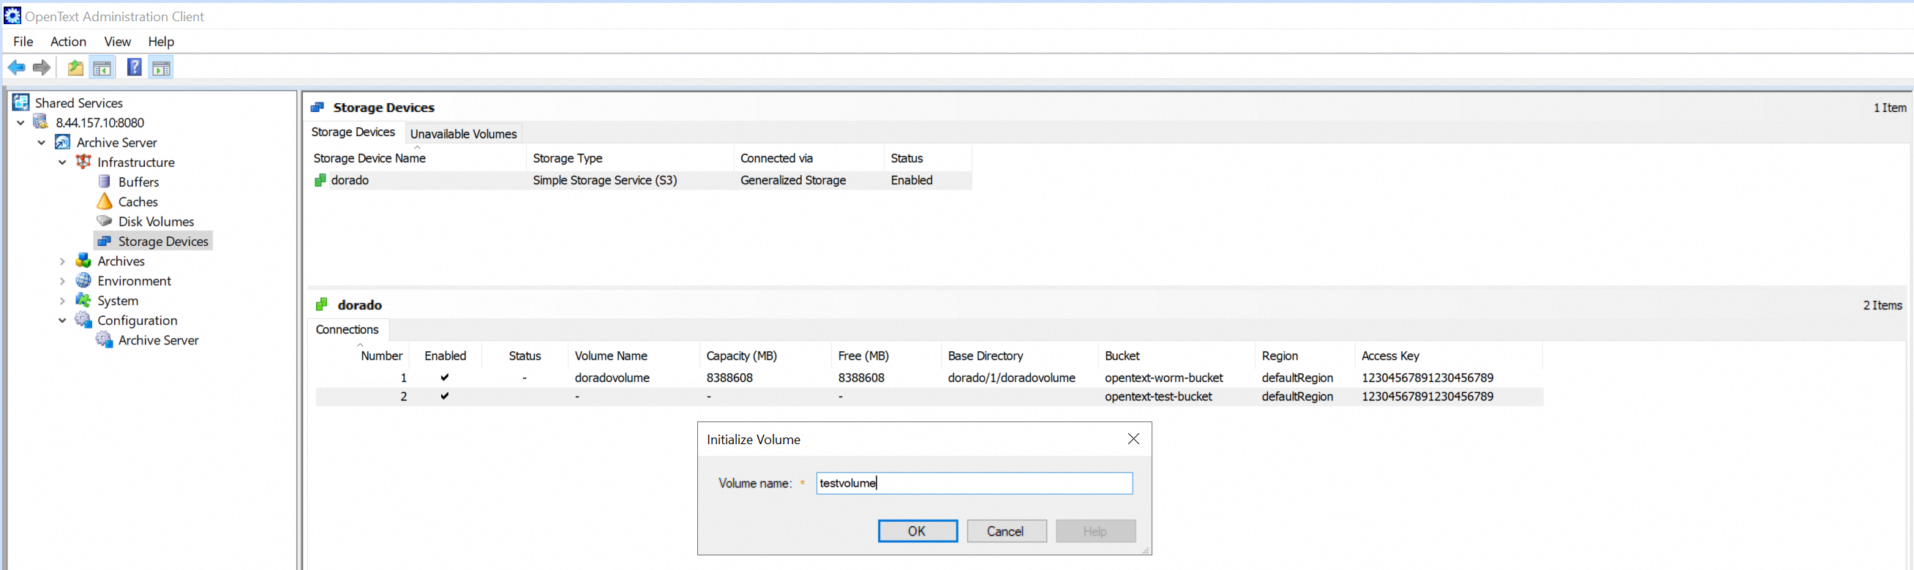This screenshot has width=1914, height=570.
Task: Click the Infrastructure node icon
Action: (83, 161)
